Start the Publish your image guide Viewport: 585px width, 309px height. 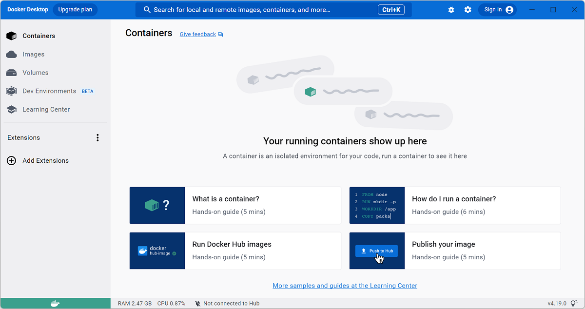(x=455, y=251)
